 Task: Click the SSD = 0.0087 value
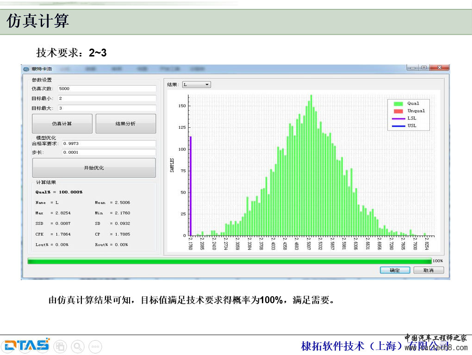pos(53,224)
